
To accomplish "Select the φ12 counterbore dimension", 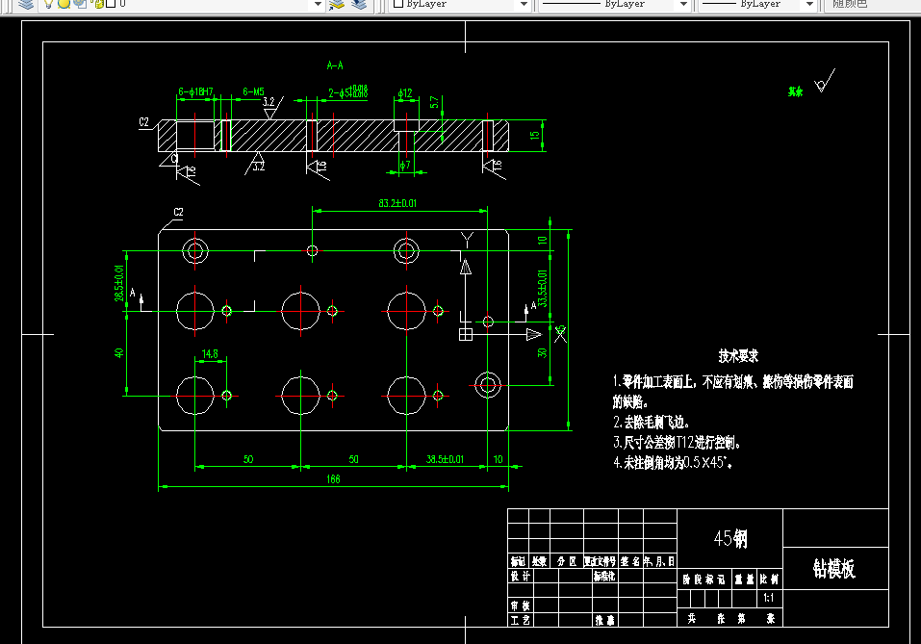I will pyautogui.click(x=405, y=92).
